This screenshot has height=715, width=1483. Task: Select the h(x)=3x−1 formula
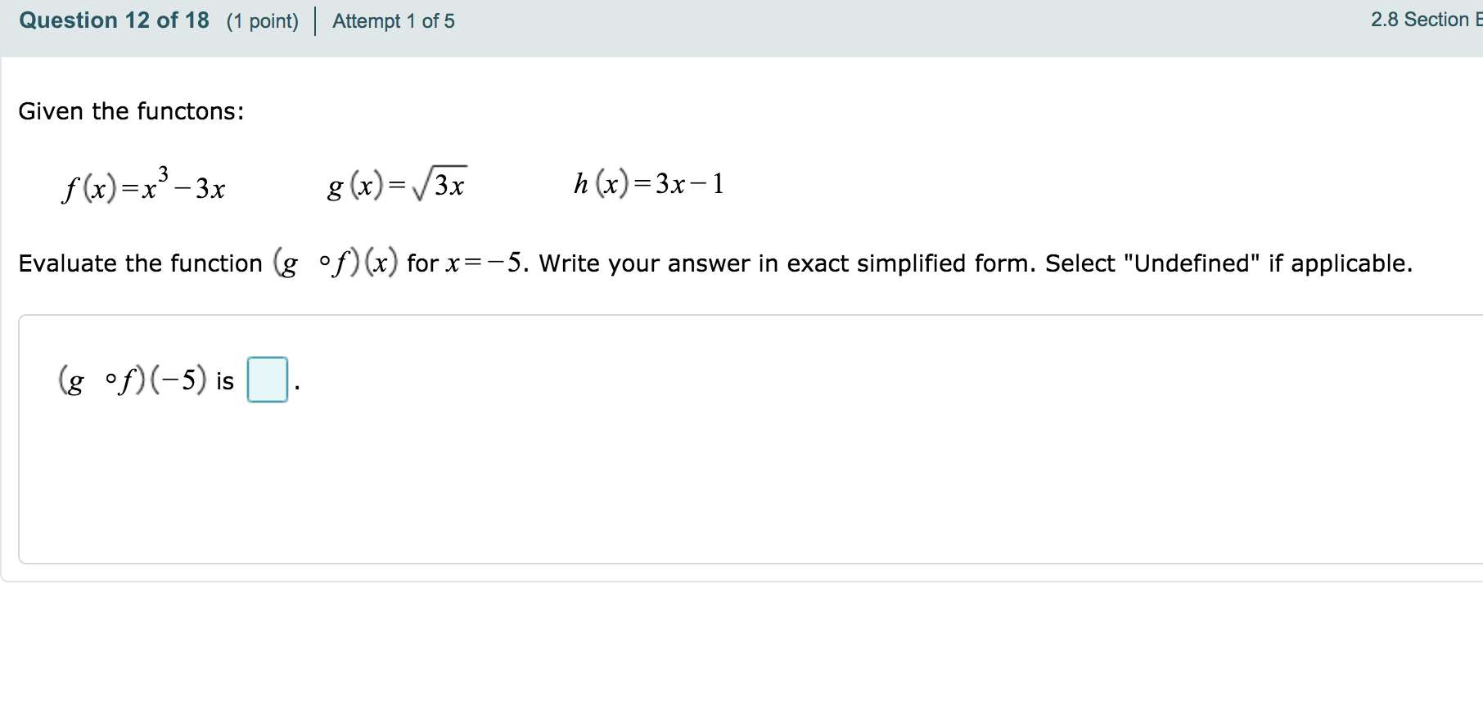pyautogui.click(x=648, y=183)
